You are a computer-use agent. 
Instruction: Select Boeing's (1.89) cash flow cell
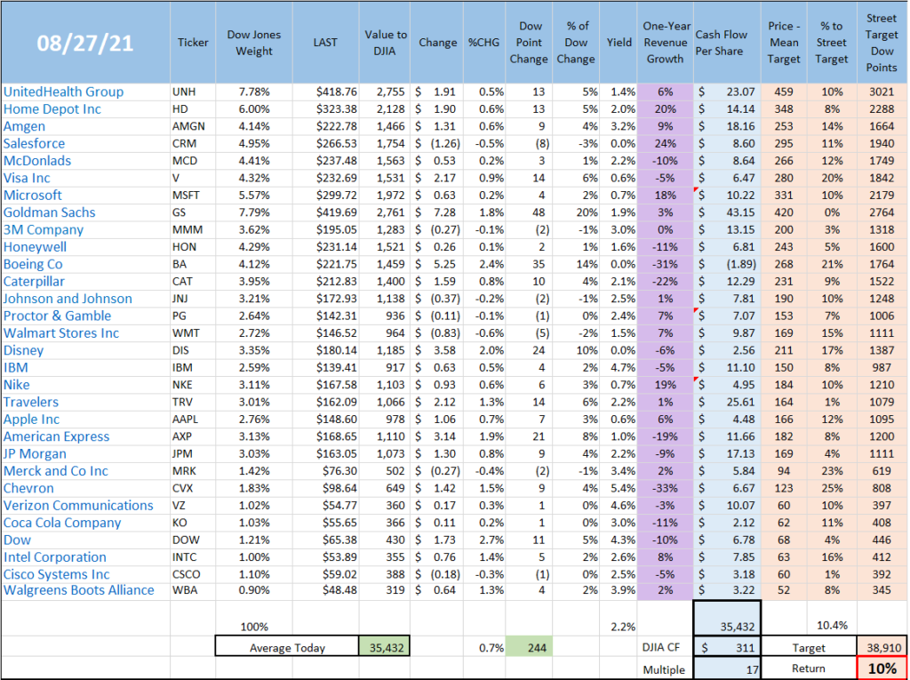click(x=727, y=264)
